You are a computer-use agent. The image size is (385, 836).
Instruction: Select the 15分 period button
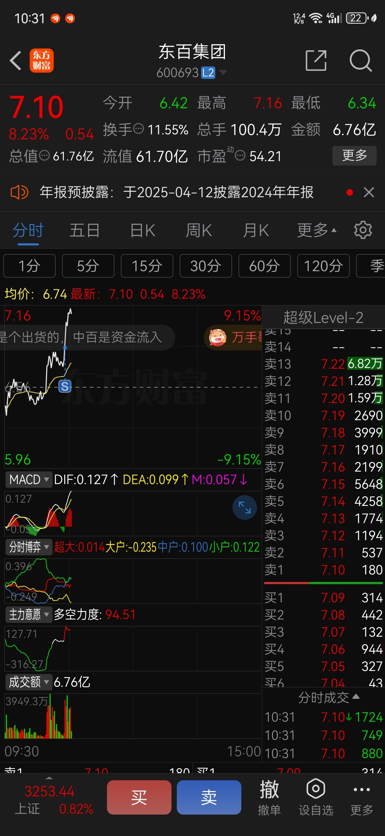tap(147, 266)
